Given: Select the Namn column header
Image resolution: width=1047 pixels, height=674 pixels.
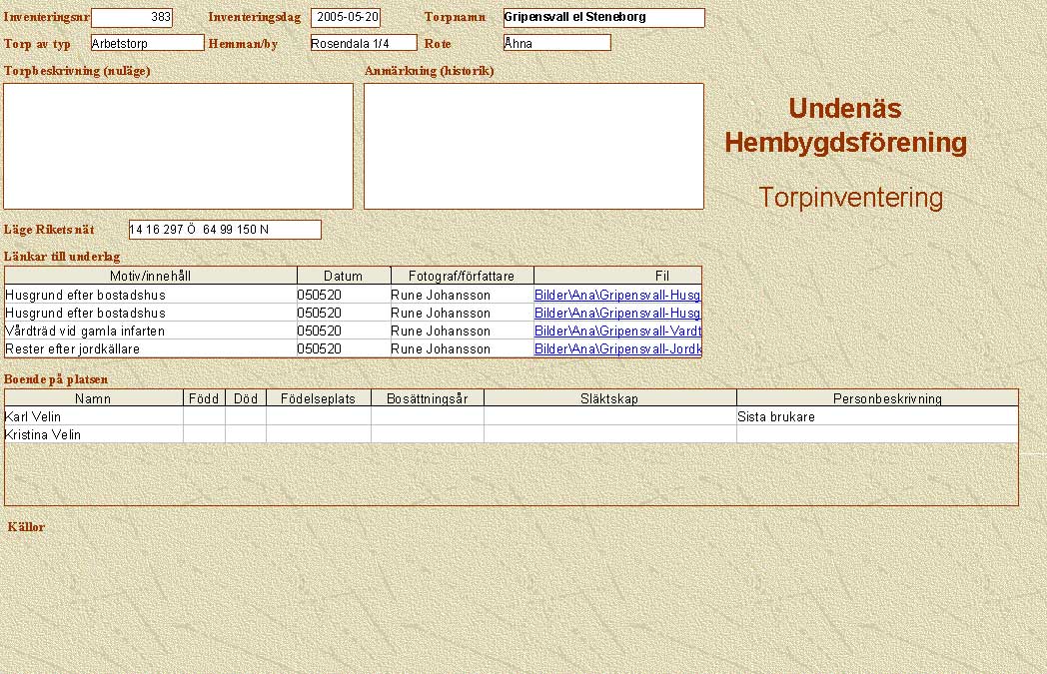Looking at the screenshot, I should click(93, 398).
